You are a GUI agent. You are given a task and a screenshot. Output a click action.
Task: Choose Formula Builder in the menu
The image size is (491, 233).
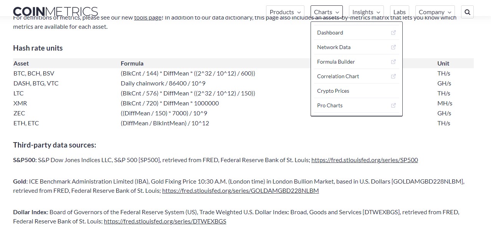pos(356,62)
